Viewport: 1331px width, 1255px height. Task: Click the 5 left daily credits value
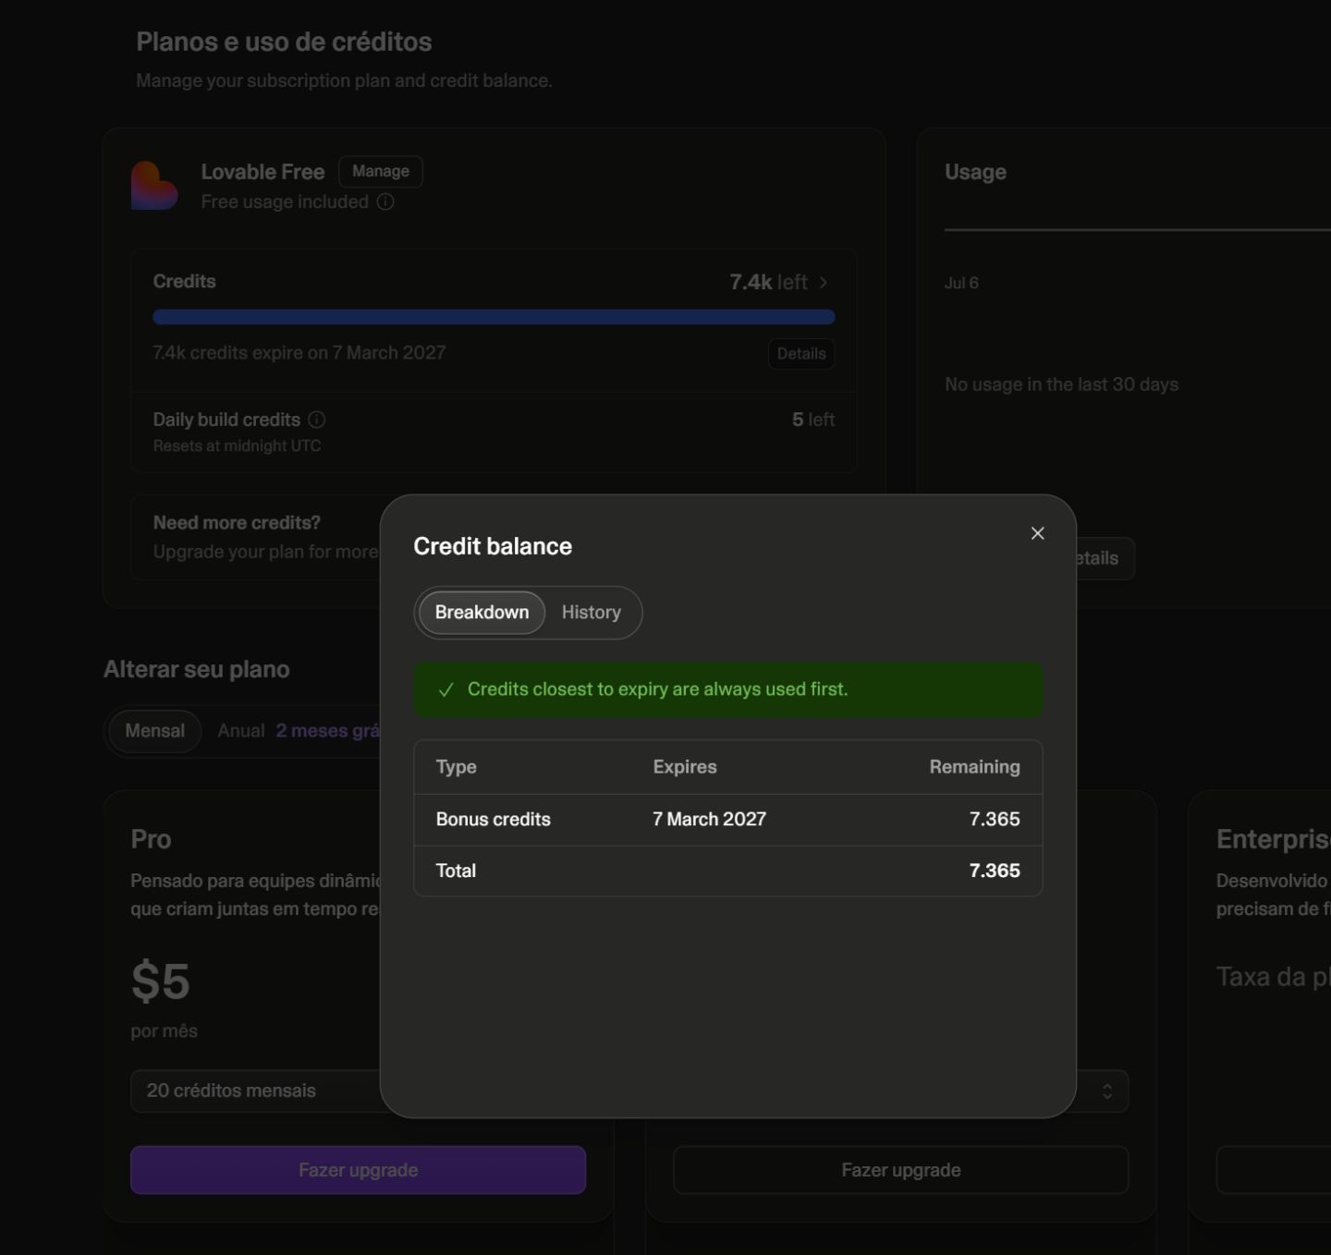[812, 420]
